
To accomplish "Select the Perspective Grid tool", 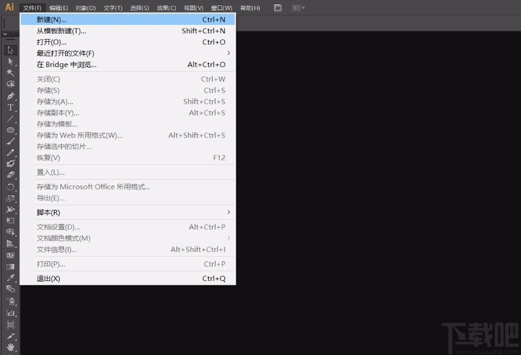I will point(10,244).
